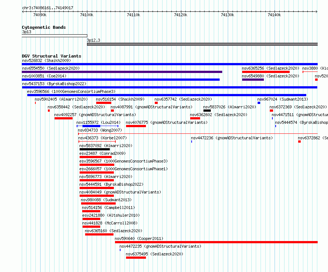
Task: Select esv2666057 (1000GenomesConsortiumPhase1) label
Action: 123,169
